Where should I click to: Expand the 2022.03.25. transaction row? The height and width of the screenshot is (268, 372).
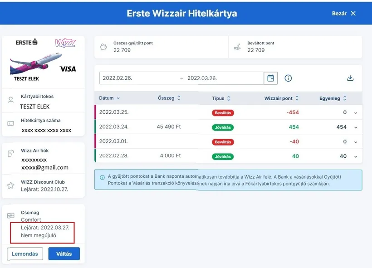(x=355, y=113)
